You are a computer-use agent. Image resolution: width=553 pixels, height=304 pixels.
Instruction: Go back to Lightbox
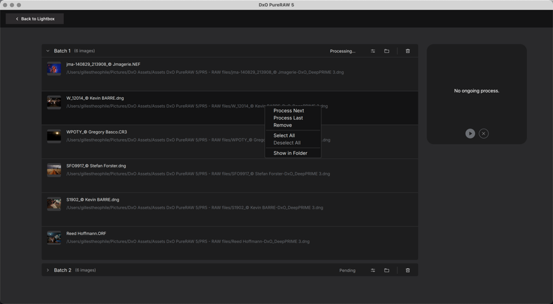pos(34,18)
